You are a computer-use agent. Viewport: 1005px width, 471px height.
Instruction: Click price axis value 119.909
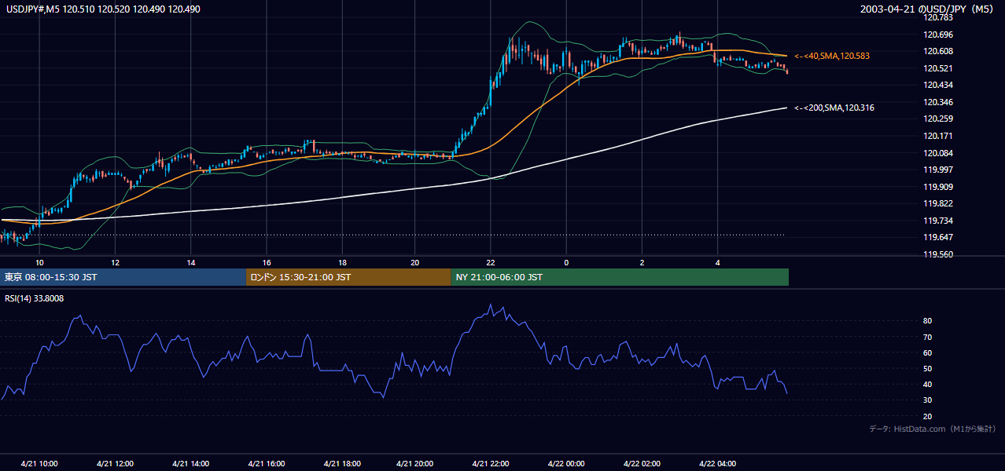tap(939, 186)
